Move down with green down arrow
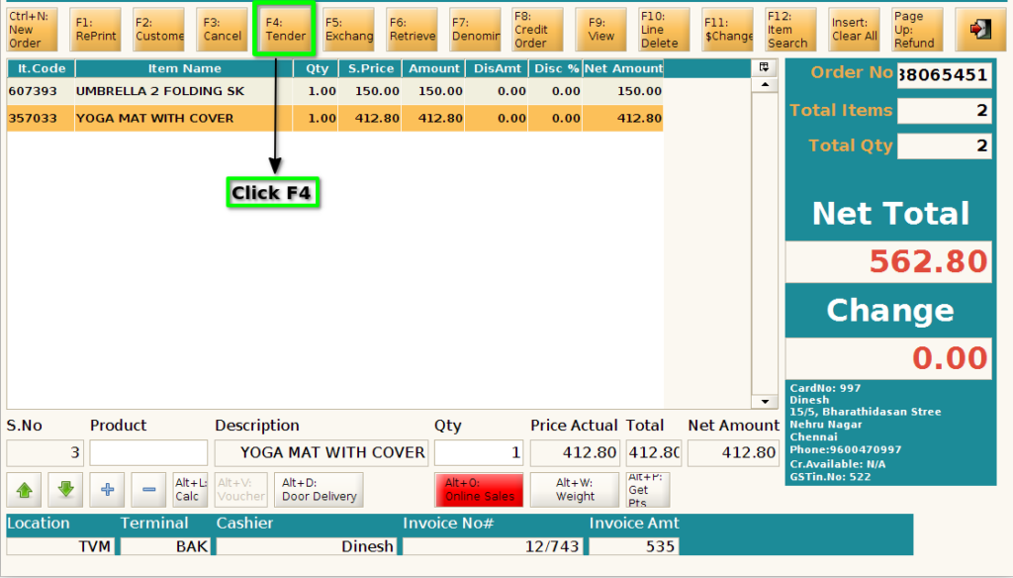Image resolution: width=1013 pixels, height=578 pixels. tap(65, 490)
